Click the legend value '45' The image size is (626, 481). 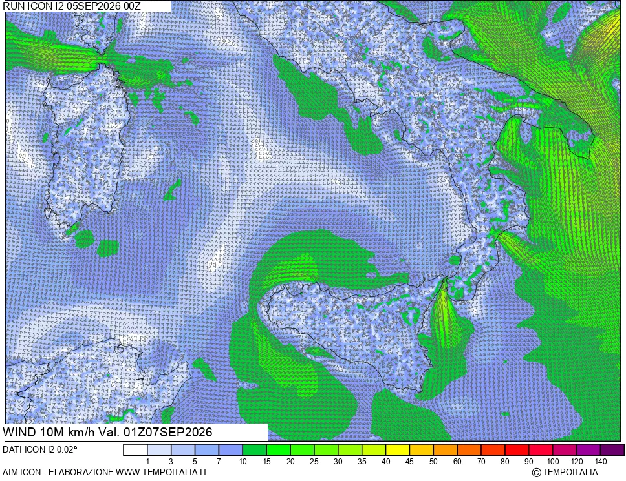[409, 462]
